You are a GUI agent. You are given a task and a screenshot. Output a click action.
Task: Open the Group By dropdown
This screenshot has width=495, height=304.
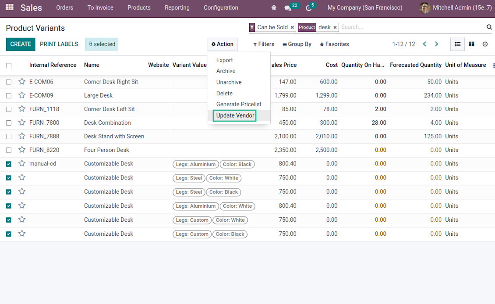click(x=297, y=44)
